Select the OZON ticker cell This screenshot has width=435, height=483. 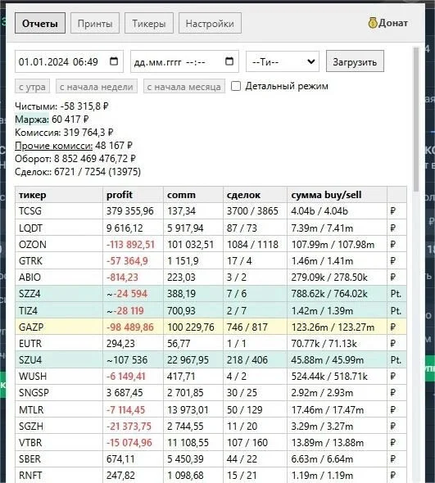(x=59, y=245)
